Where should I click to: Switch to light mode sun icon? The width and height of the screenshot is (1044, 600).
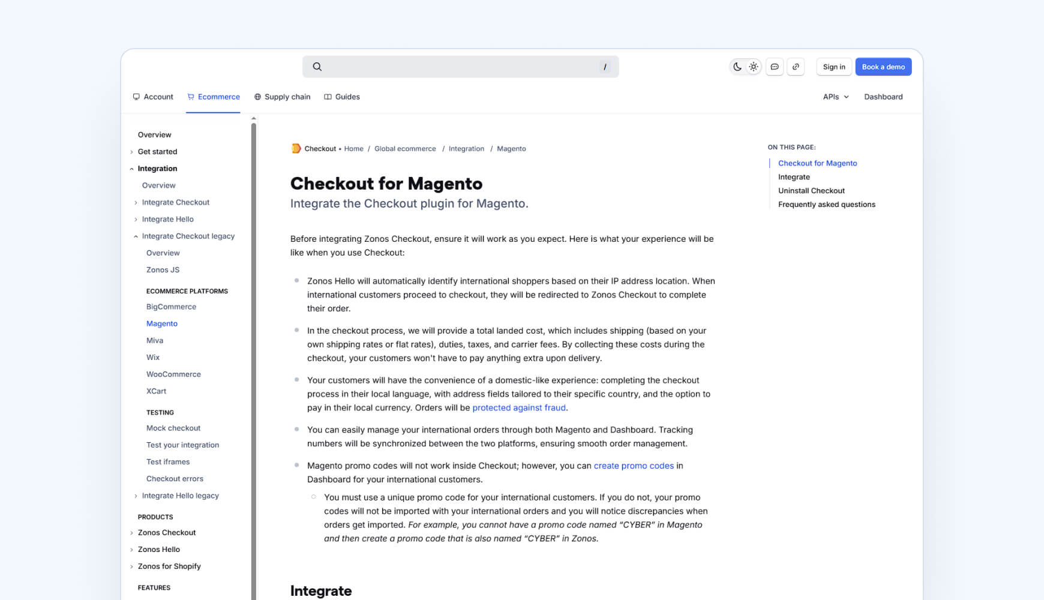754,67
